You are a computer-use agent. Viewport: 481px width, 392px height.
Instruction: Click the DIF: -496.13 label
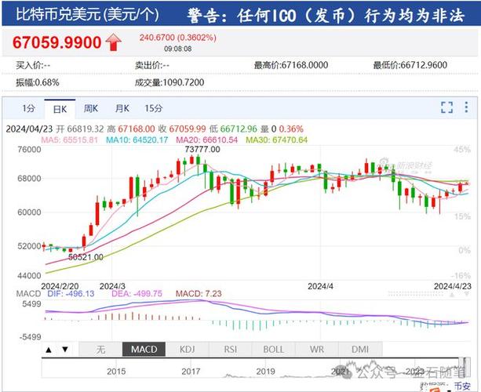pos(71,294)
